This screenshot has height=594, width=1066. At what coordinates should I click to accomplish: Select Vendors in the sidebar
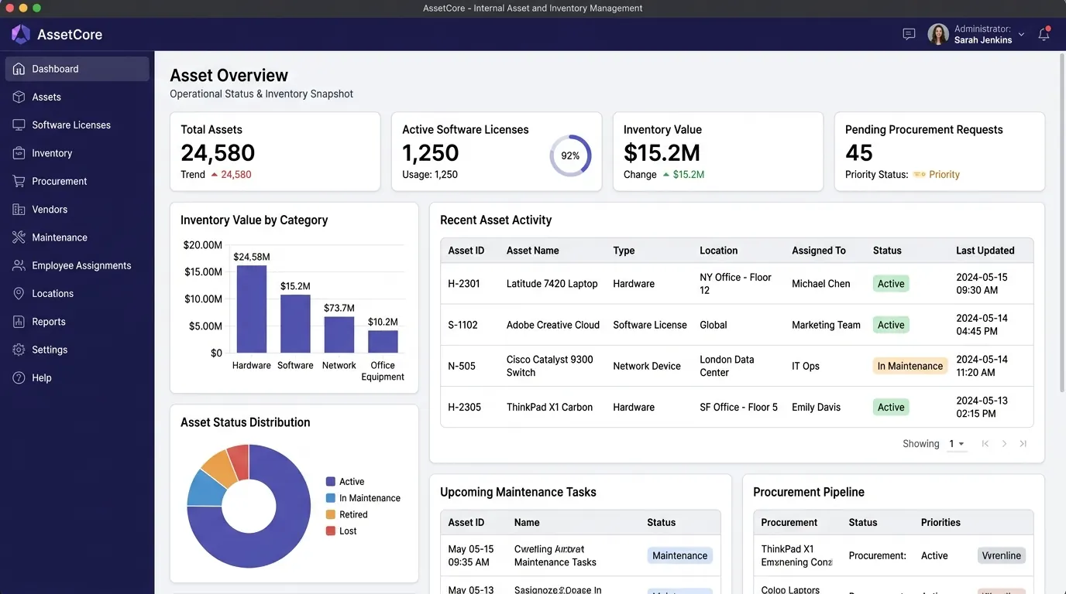(x=50, y=209)
